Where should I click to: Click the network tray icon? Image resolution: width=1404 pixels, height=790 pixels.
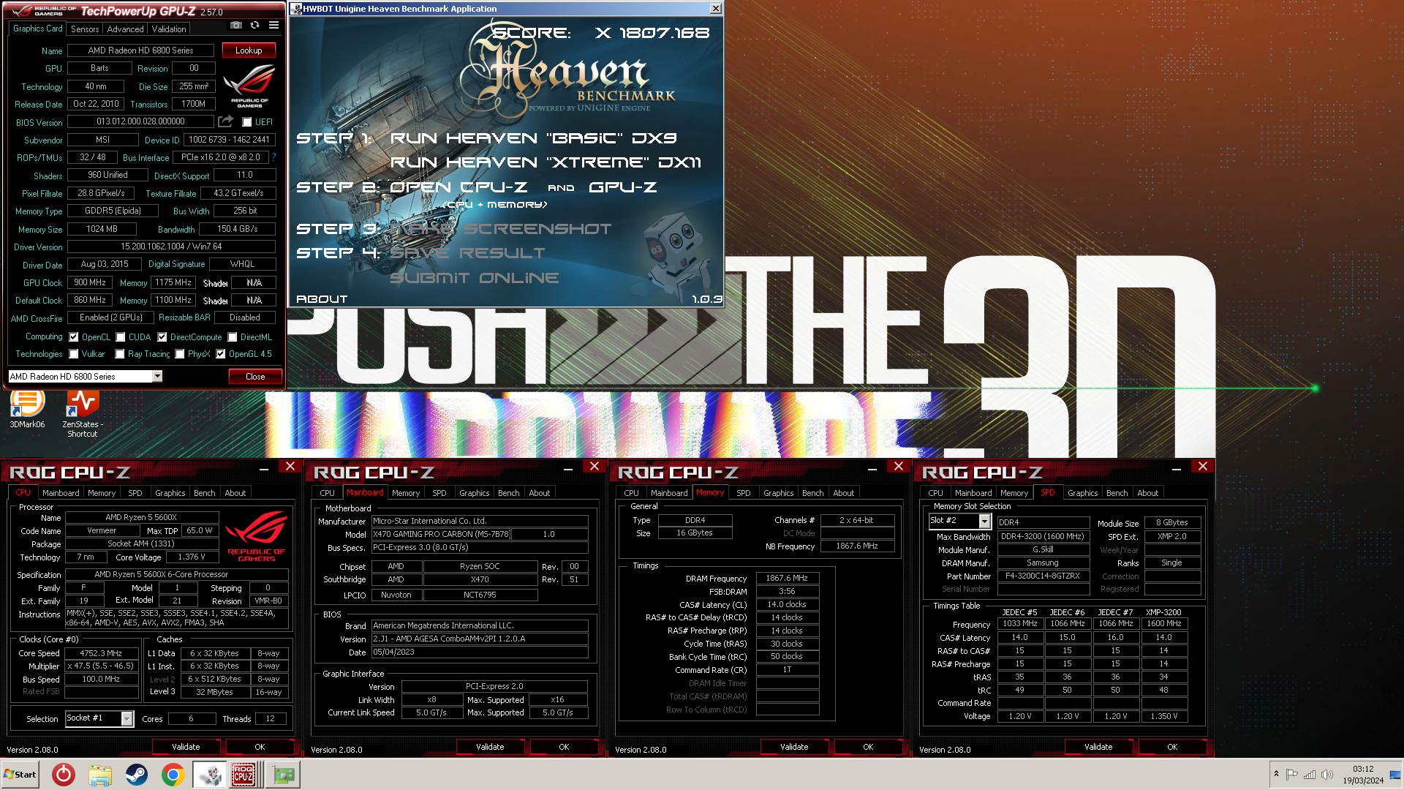coord(1310,775)
